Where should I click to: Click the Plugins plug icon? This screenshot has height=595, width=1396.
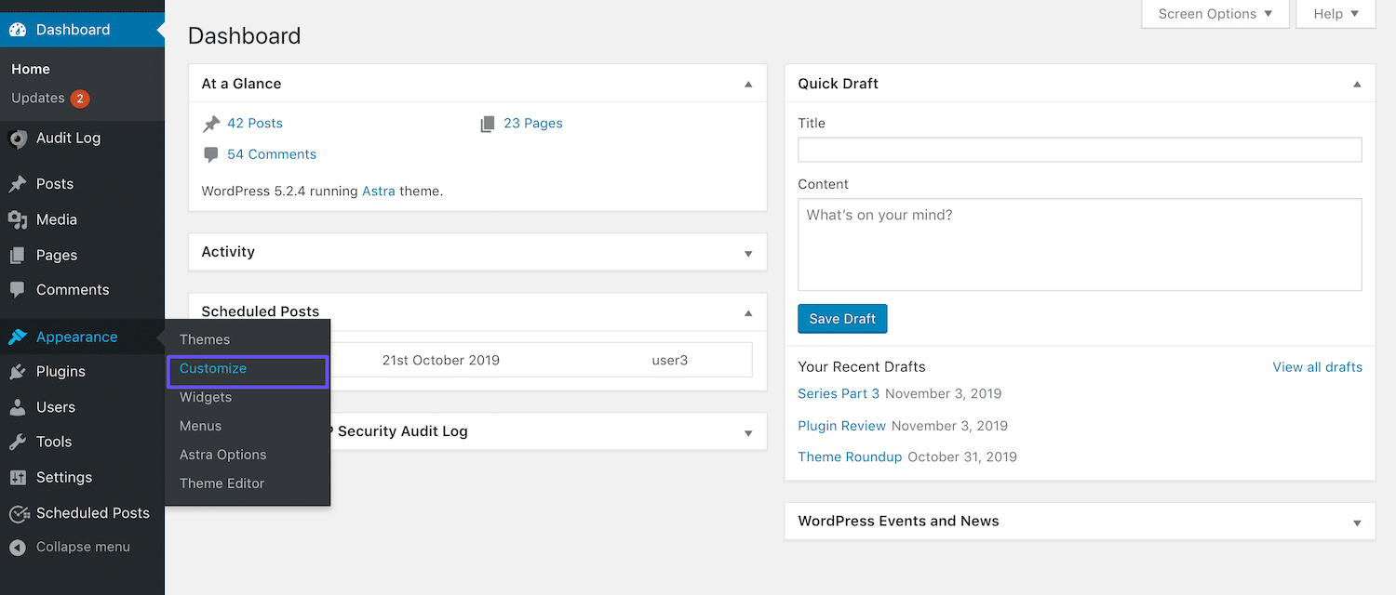coord(16,371)
